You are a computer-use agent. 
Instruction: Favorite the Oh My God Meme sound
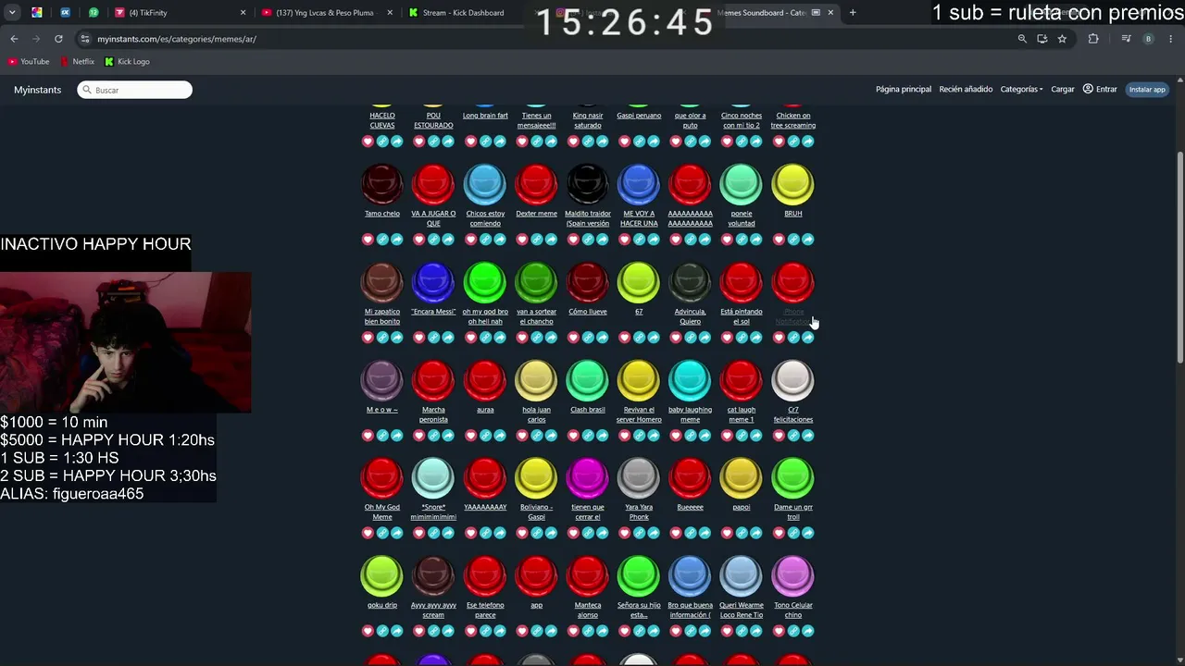tap(368, 533)
